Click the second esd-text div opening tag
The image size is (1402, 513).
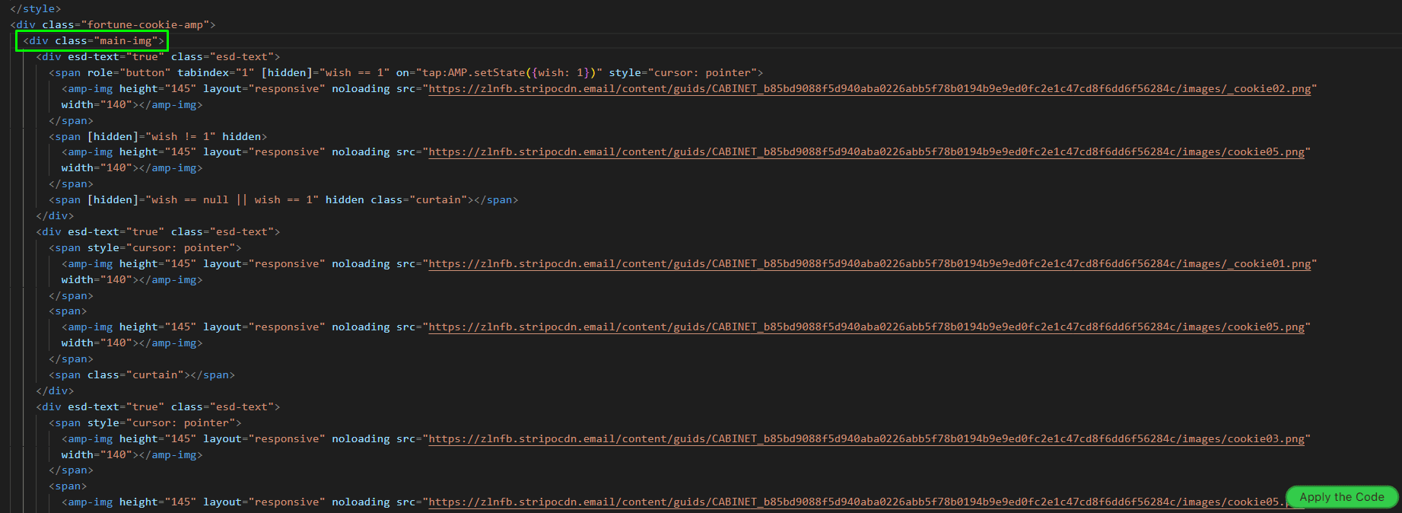157,232
